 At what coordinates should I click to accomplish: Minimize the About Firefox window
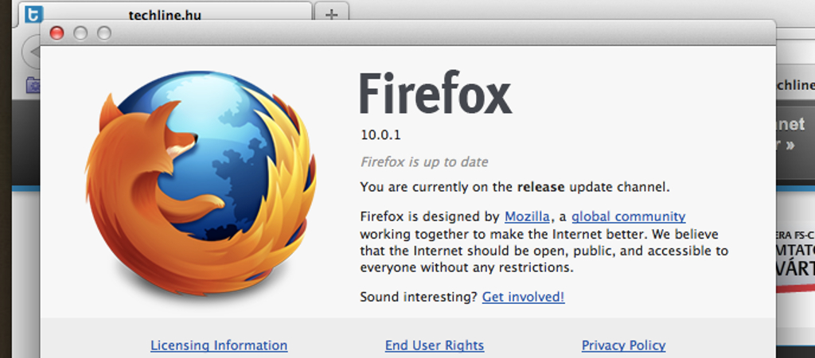pyautogui.click(x=80, y=33)
